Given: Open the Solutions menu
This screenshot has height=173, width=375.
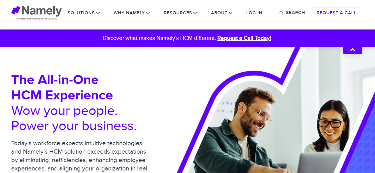Looking at the screenshot, I should (81, 13).
